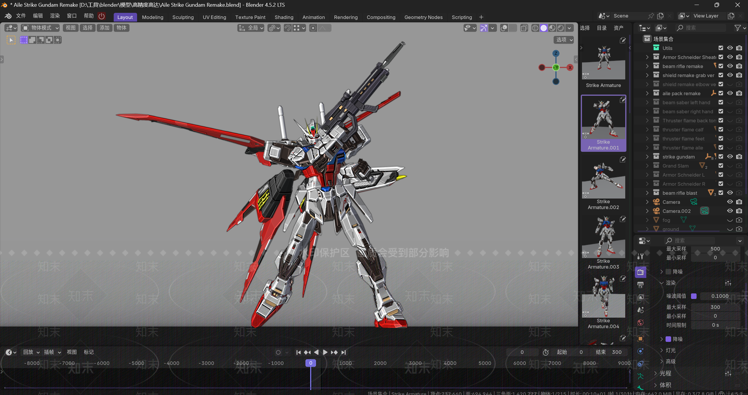Open the shading options dropdown arrow
Screen dimensions: 748x395
coord(570,28)
